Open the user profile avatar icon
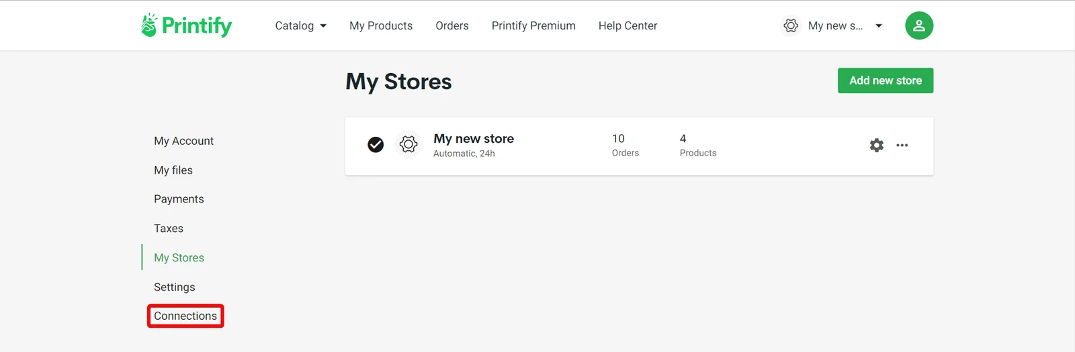The height and width of the screenshot is (352, 1075). click(x=918, y=25)
